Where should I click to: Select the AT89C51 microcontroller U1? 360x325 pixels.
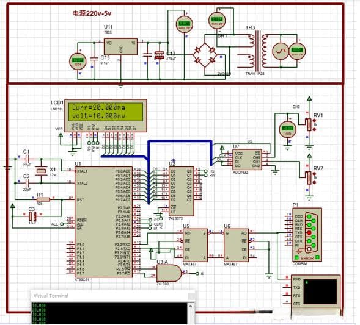tap(103, 222)
